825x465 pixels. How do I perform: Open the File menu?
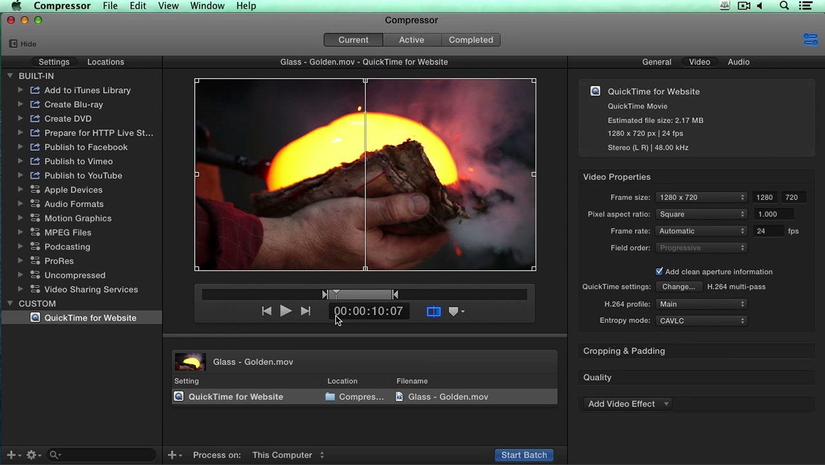[110, 6]
